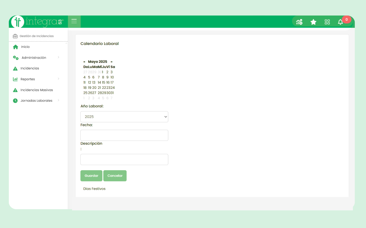Click the Jornadas Laborales clock icon
This screenshot has height=228, width=366.
coord(15,101)
